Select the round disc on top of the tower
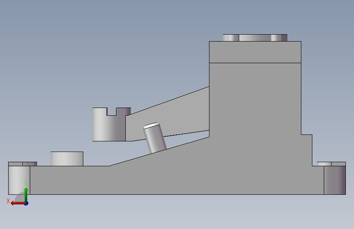The image size is (354, 229). [x=255, y=37]
